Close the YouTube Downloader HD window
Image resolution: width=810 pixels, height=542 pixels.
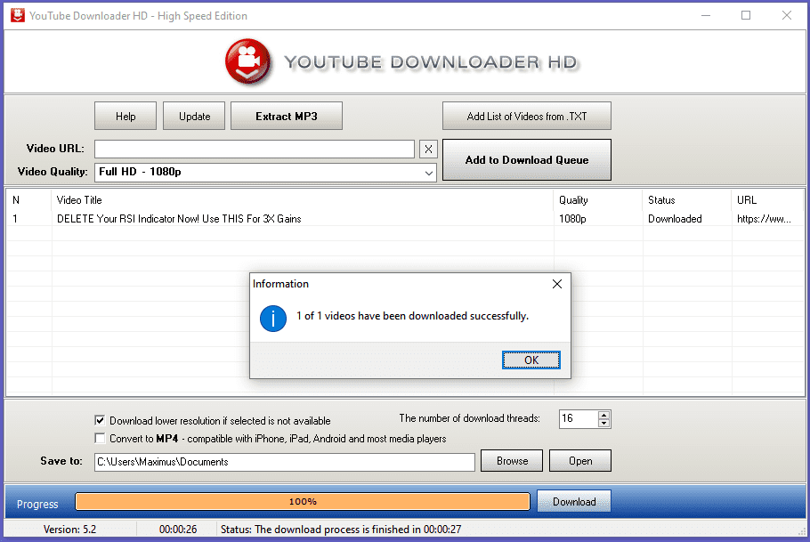786,15
